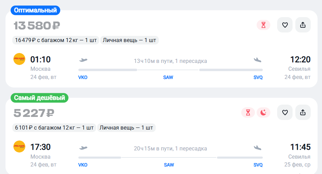Select the 16 479₽ with baggage option
This screenshot has width=322, height=174.
(56, 40)
